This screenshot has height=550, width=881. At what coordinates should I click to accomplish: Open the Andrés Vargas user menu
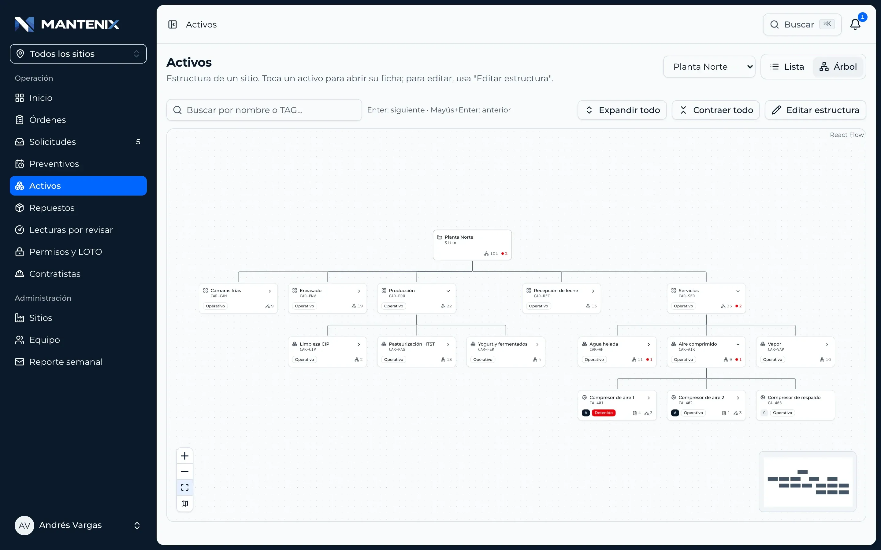[78, 525]
